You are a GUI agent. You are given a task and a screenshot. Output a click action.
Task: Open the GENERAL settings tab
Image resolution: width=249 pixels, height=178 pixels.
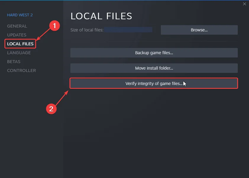17,26
